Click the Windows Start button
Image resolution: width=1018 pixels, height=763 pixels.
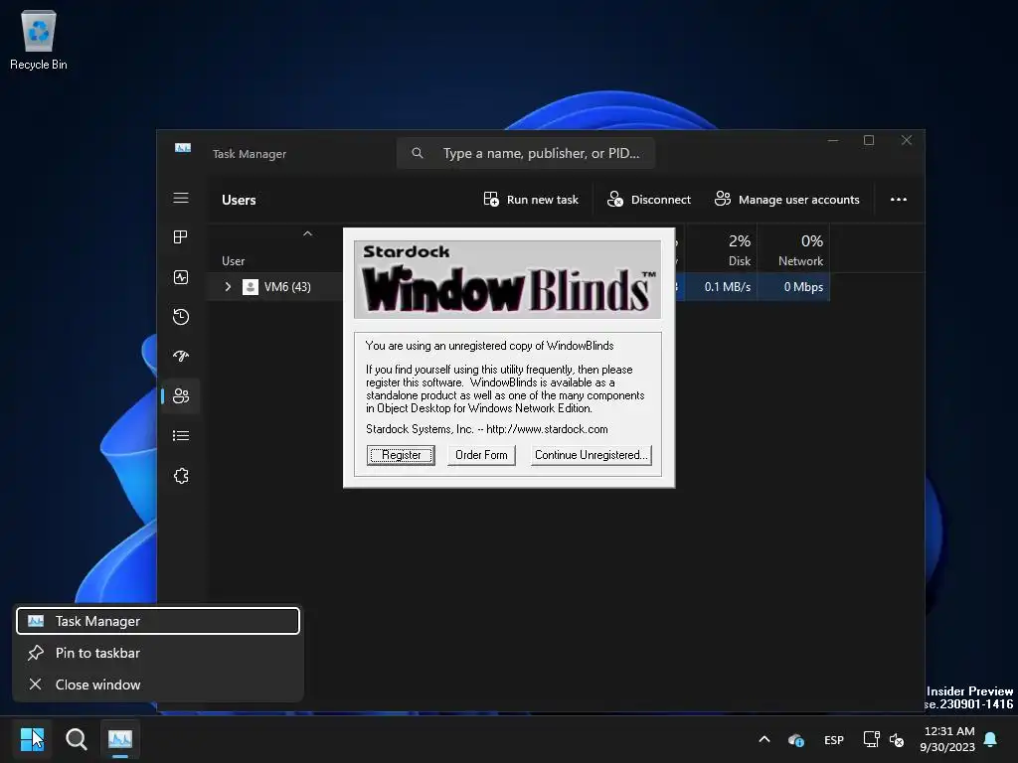pyautogui.click(x=32, y=739)
